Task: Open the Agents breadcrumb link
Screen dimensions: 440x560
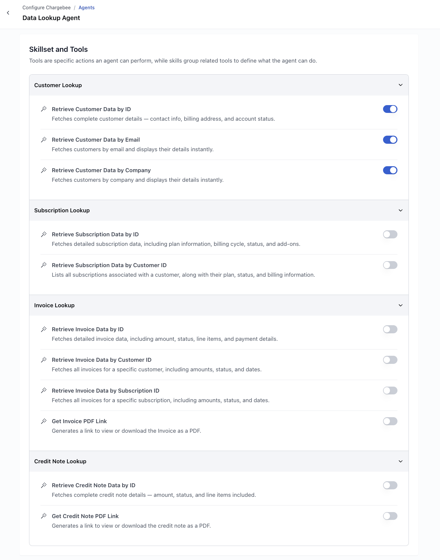Action: [x=86, y=7]
